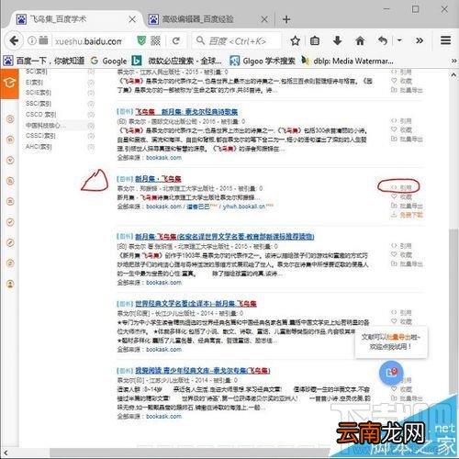The image size is (459, 459).
Task: Expand bookmarks bar overflow chevron
Action: pos(454,61)
